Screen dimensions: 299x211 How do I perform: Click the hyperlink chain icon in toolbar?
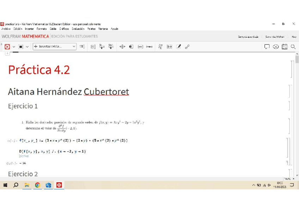point(187,46)
